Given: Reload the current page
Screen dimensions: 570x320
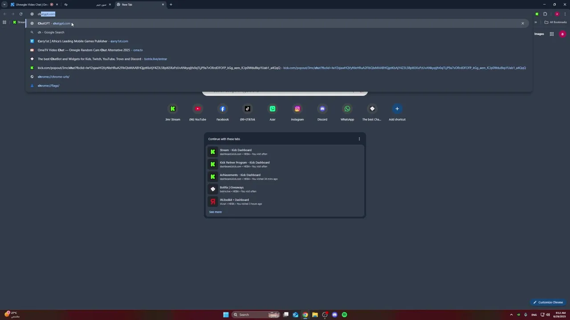Looking at the screenshot, I should click(x=20, y=14).
